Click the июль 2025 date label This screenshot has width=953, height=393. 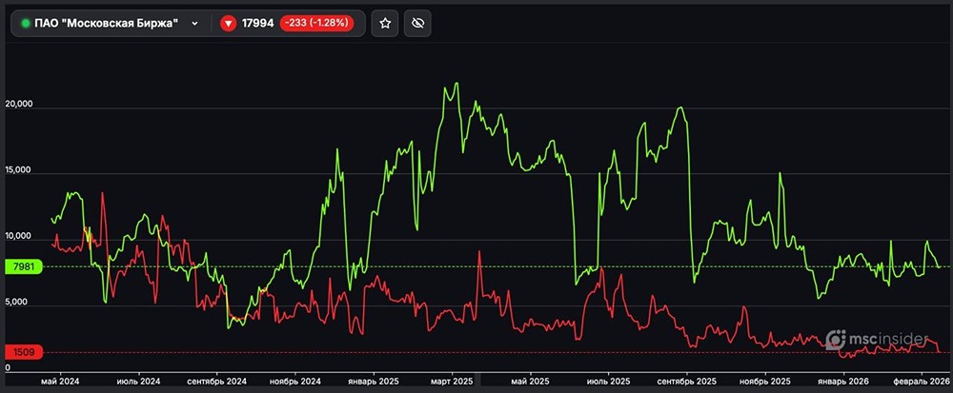click(x=608, y=382)
